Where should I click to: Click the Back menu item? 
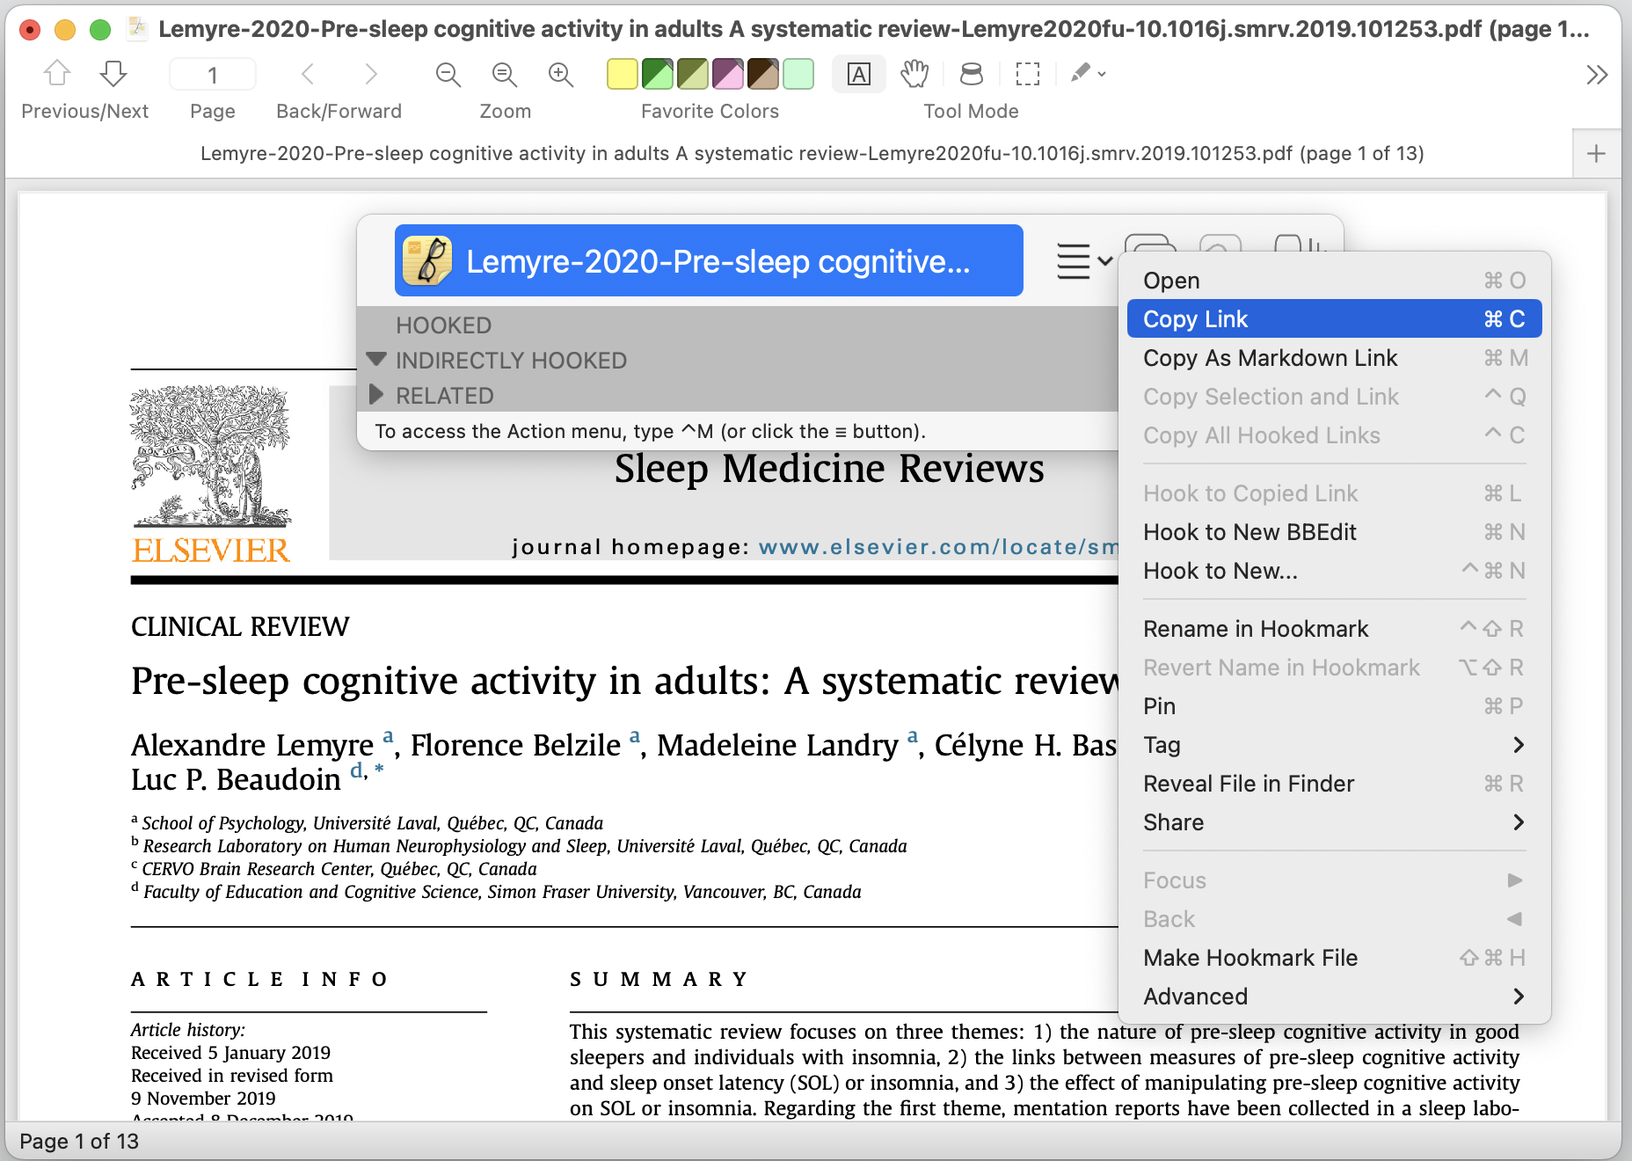[1334, 919]
